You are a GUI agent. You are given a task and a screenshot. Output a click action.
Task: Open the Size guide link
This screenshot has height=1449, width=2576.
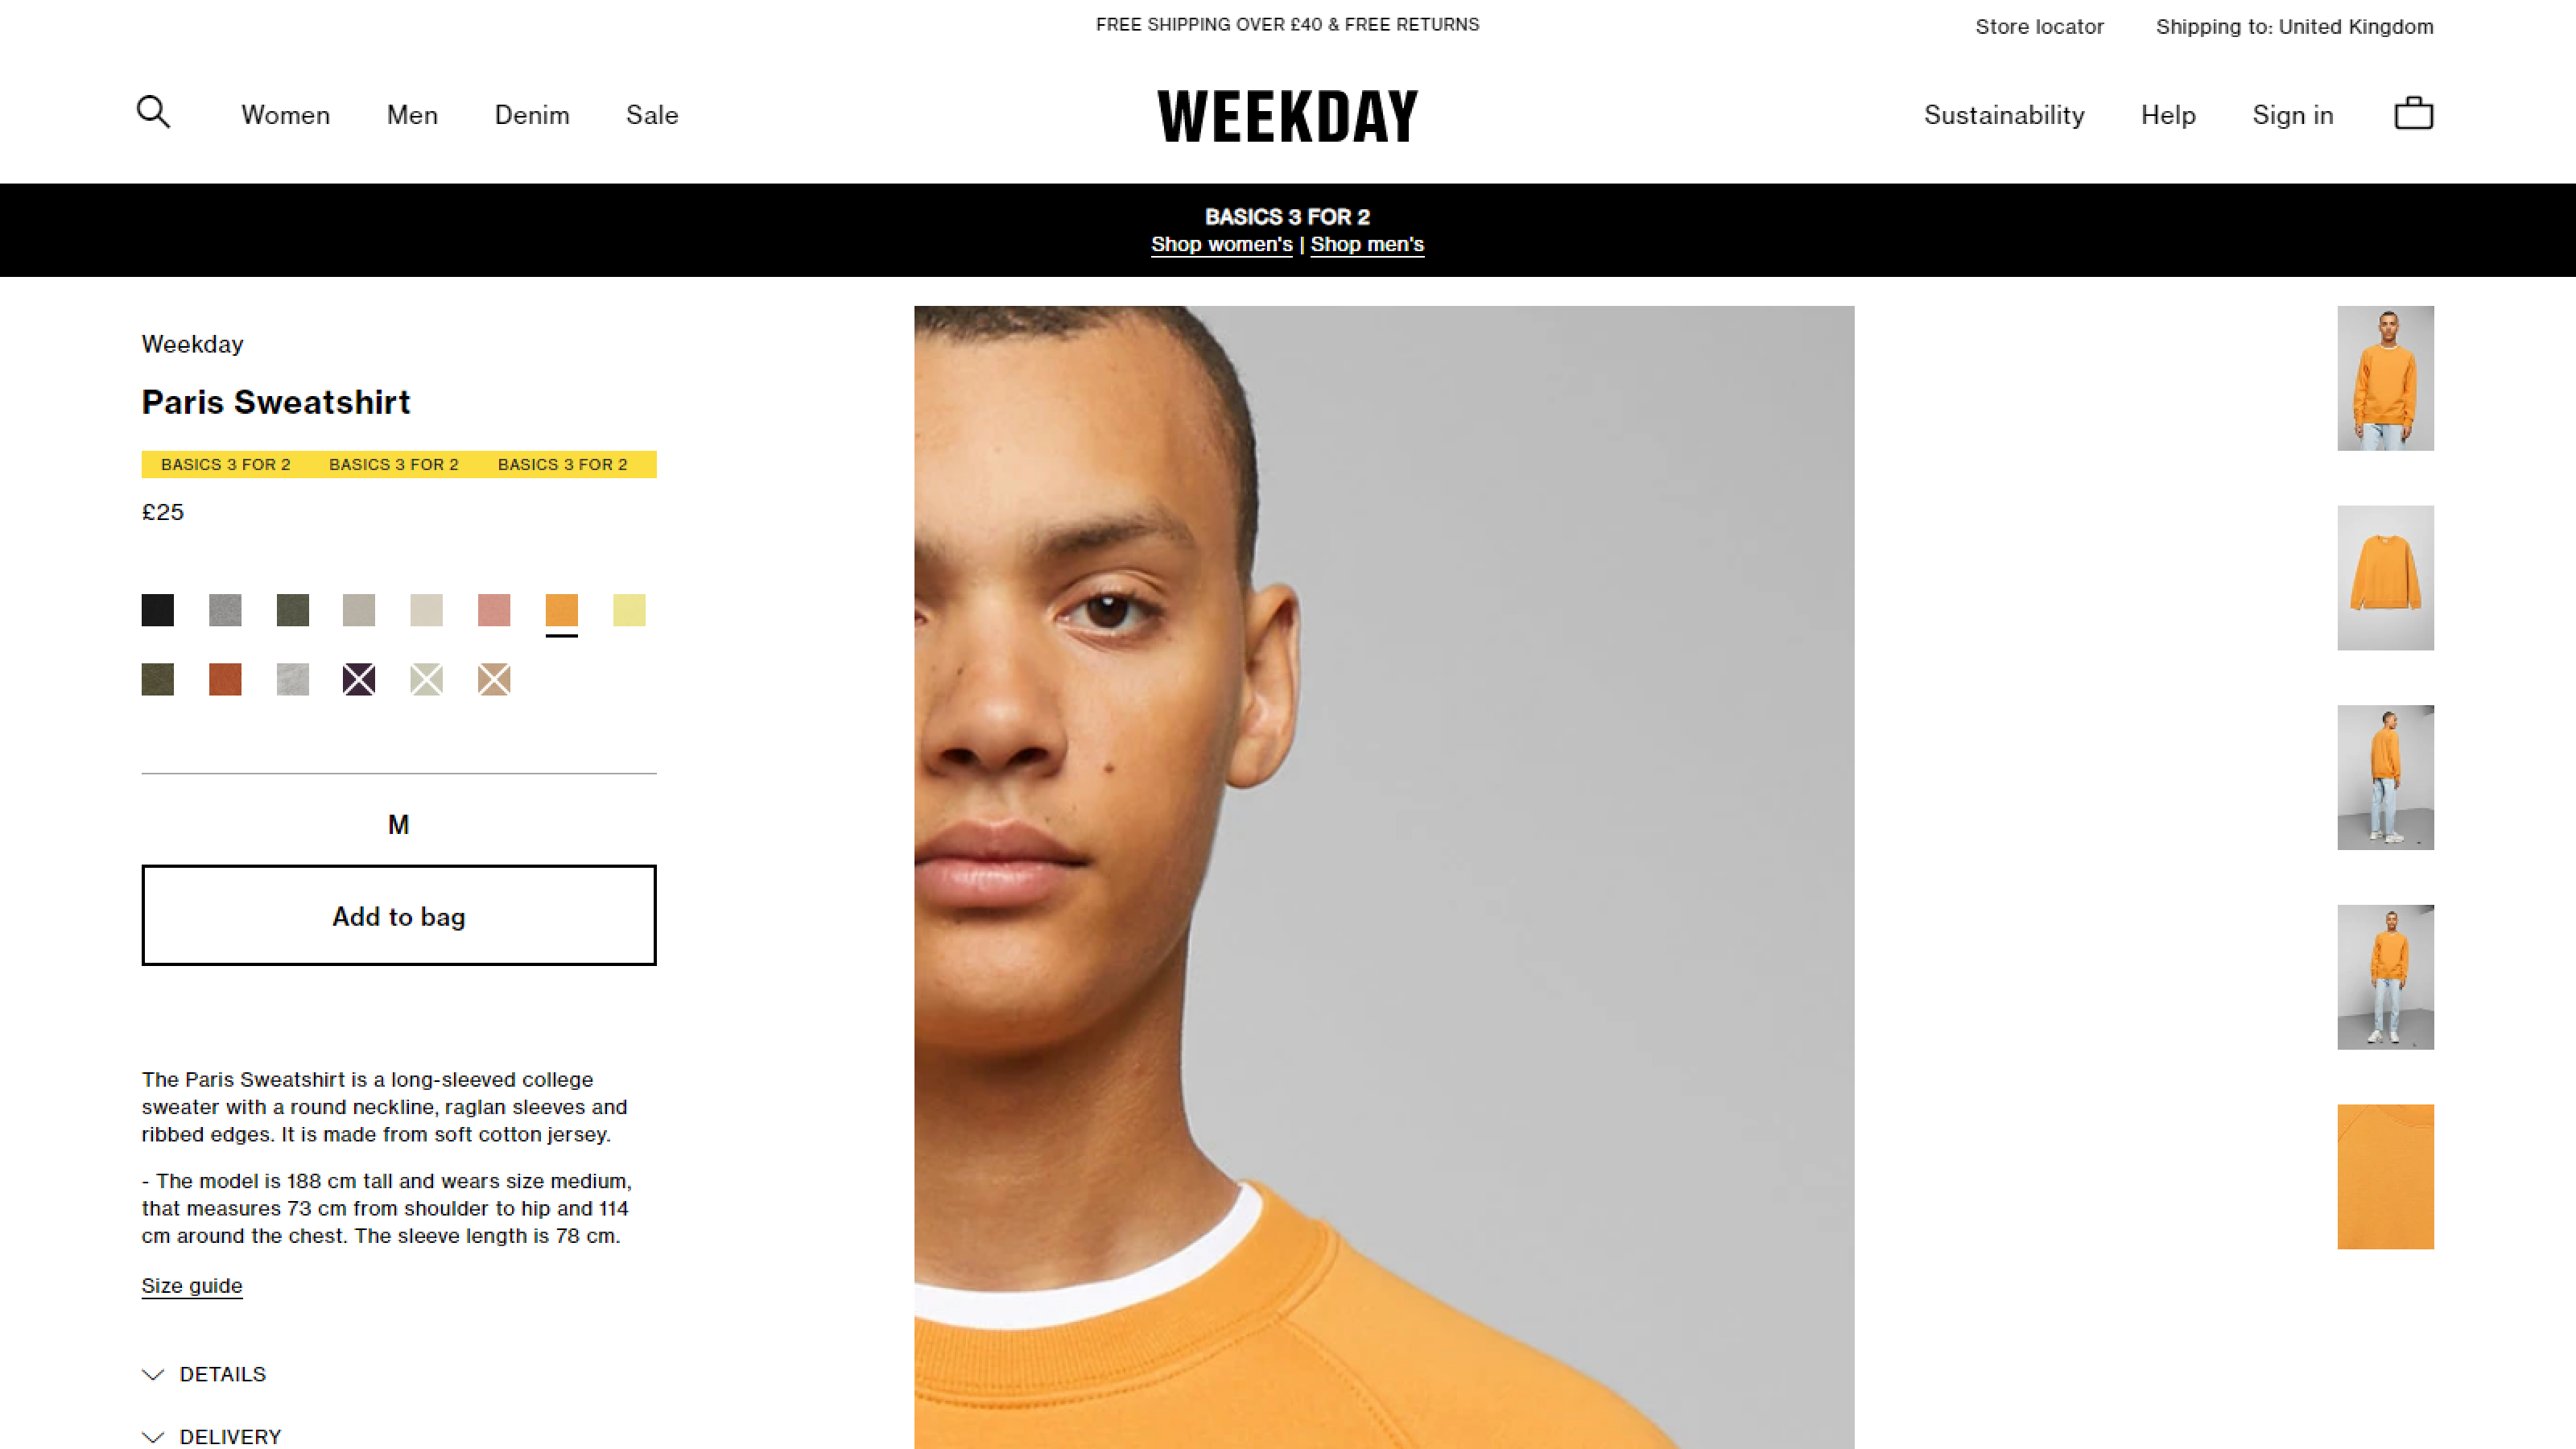[192, 1286]
